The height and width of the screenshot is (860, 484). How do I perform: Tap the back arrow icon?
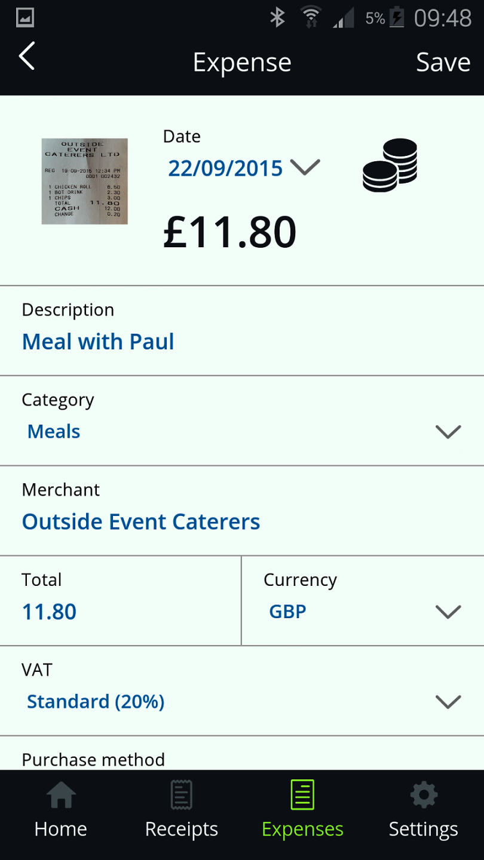pyautogui.click(x=27, y=57)
